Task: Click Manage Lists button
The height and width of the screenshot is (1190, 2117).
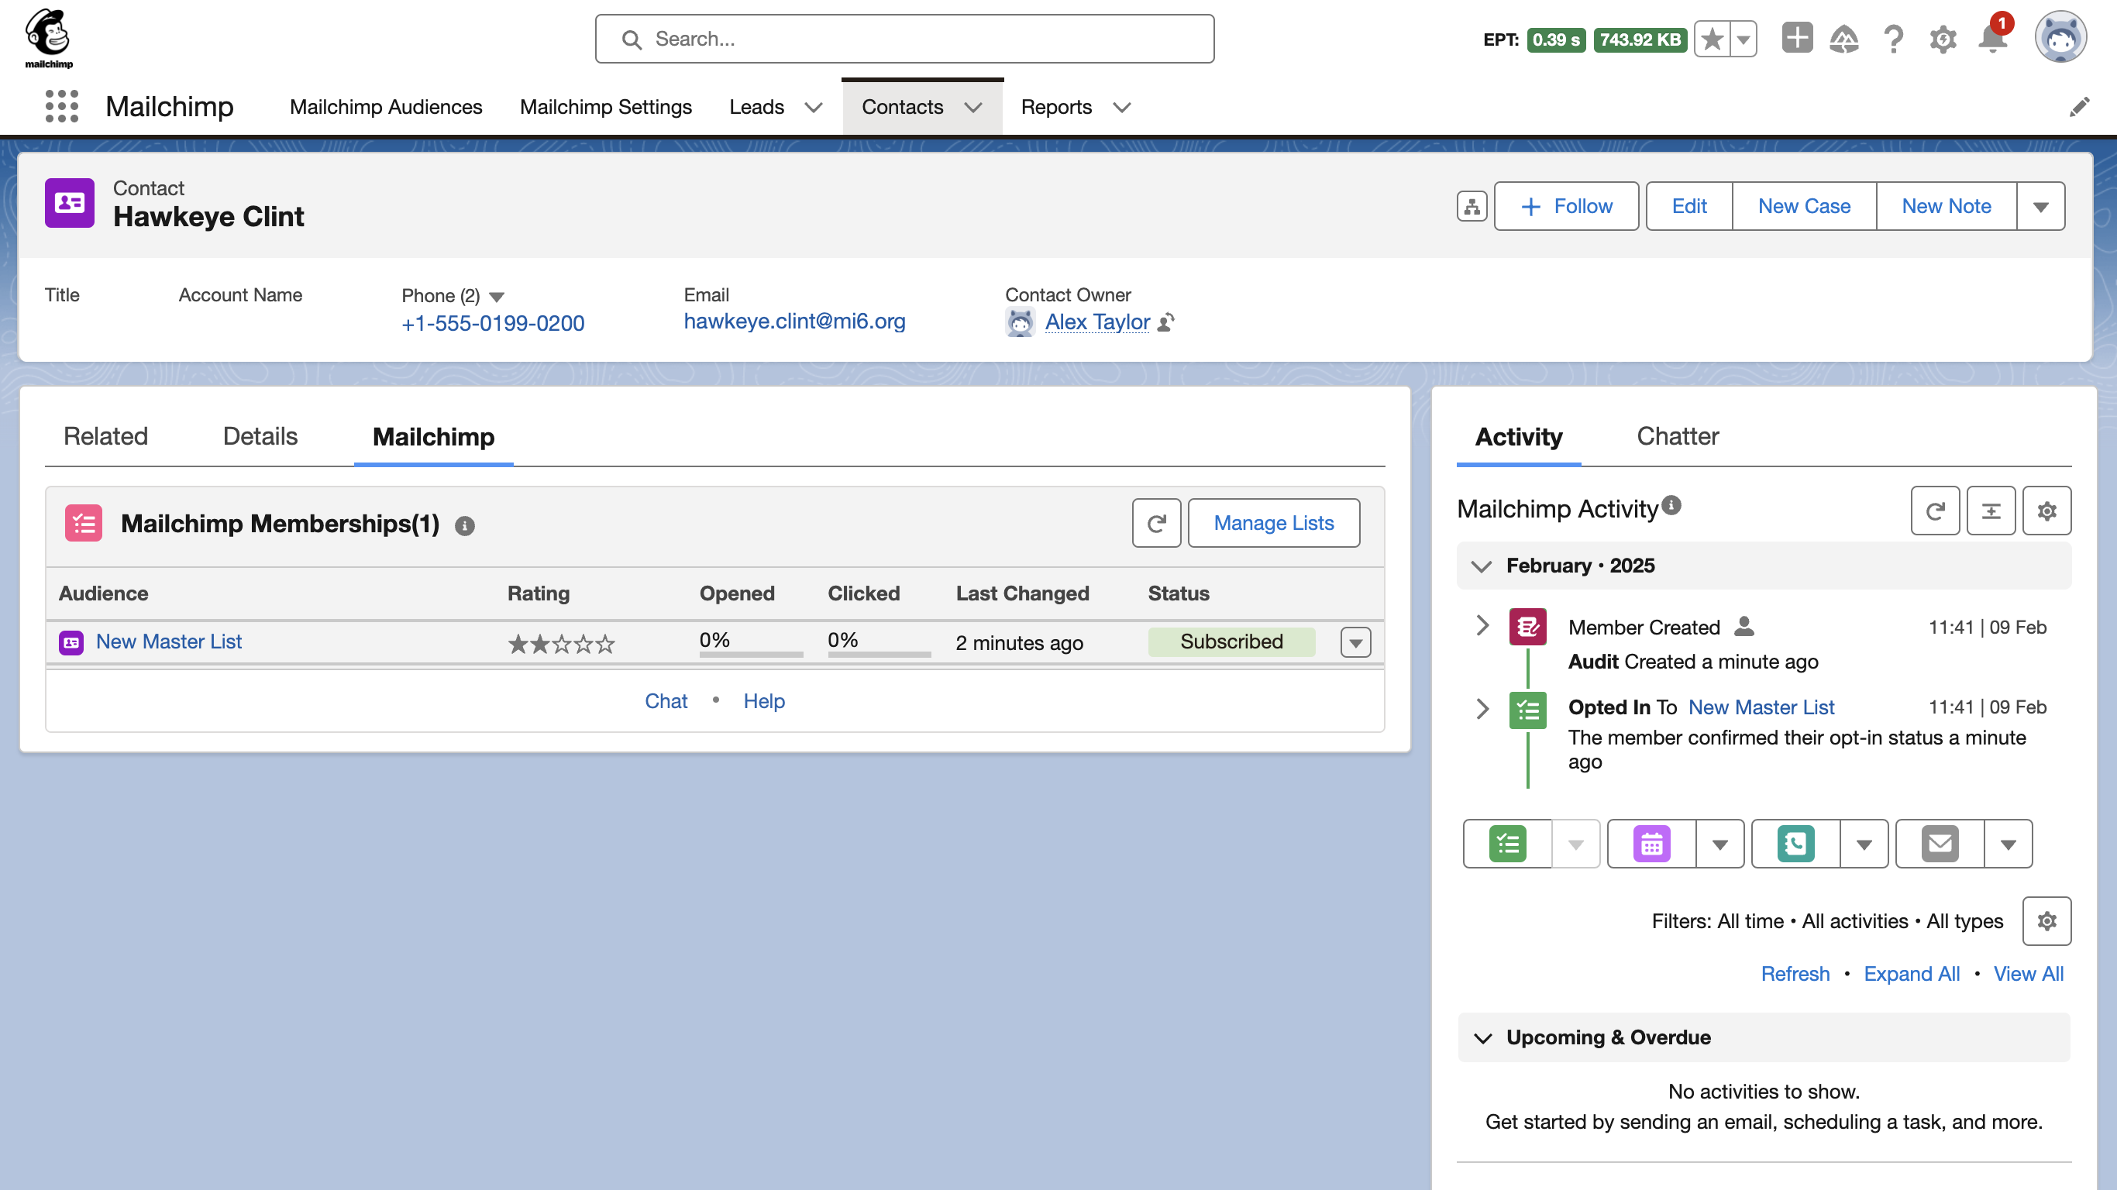Action: (1273, 523)
